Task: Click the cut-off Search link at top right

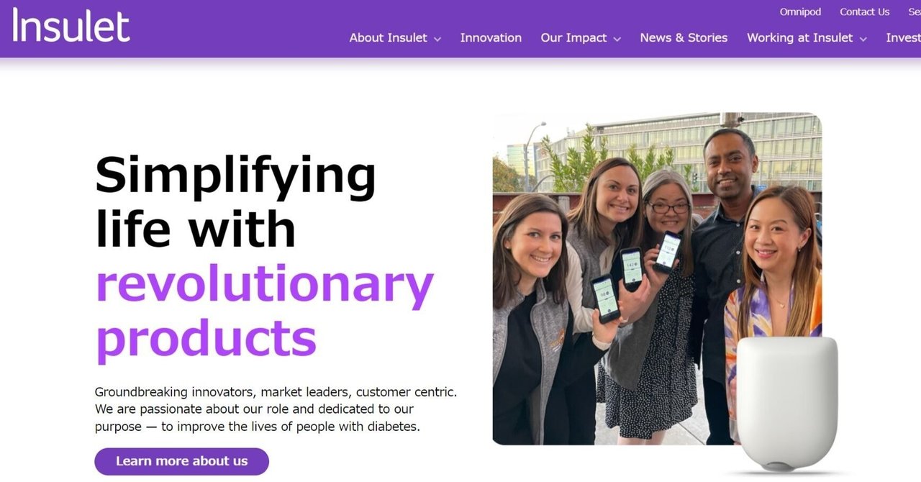Action: click(914, 12)
